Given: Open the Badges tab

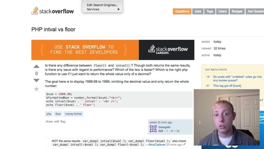Looking at the screenshot, I should point(237,11).
